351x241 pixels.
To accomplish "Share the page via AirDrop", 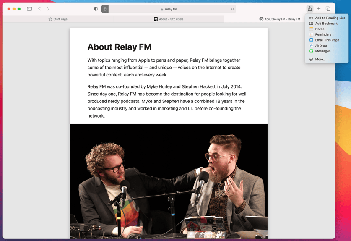I will 327,45.
